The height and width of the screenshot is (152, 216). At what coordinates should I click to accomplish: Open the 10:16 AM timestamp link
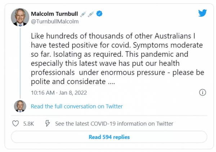tap(42, 92)
